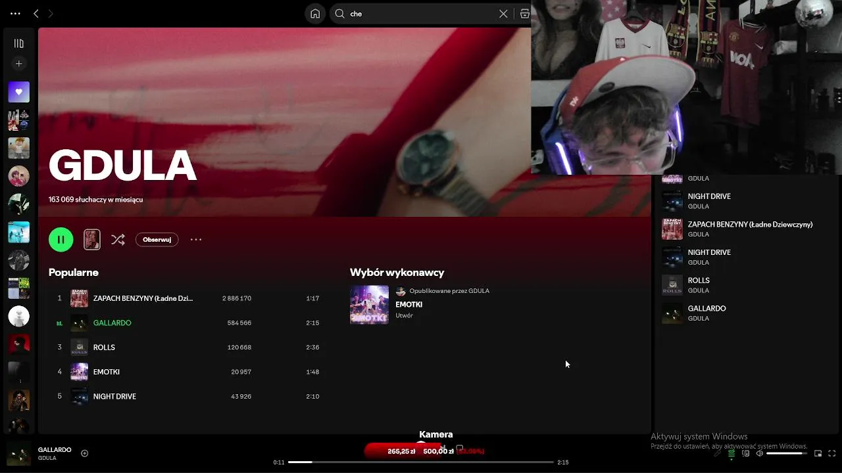Screen dimensions: 842x473
Task: Adjust the volume slider
Action: (x=787, y=453)
